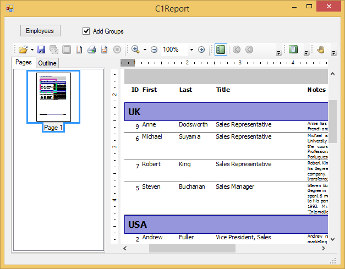This screenshot has height=269, width=345.
Task: Open the dropdown arrow beside Open folder
Action: tap(32, 50)
